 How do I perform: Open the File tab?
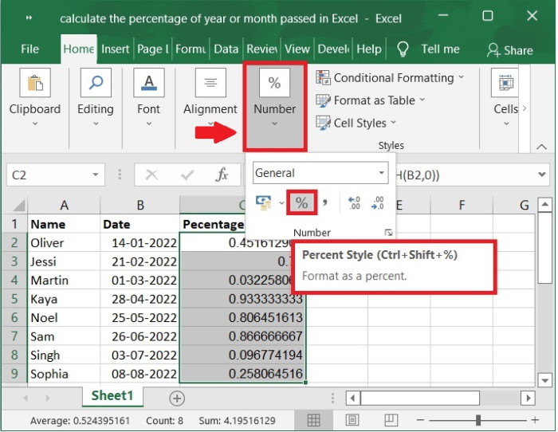pyautogui.click(x=30, y=49)
